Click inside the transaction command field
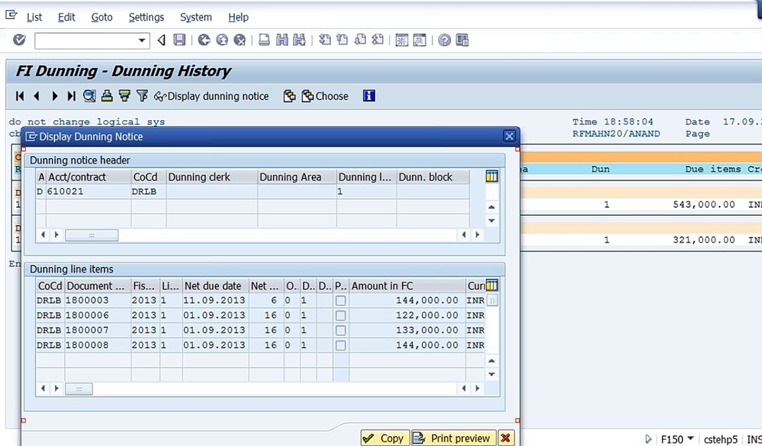The width and height of the screenshot is (762, 446). click(86, 40)
